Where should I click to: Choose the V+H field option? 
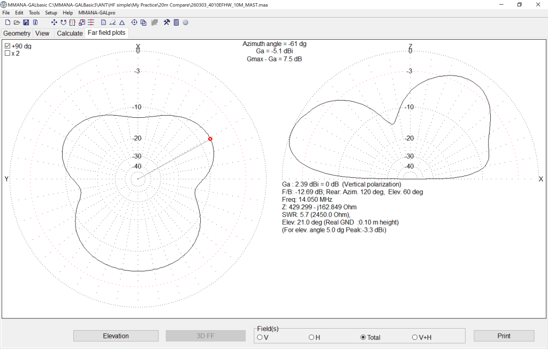[415, 337]
